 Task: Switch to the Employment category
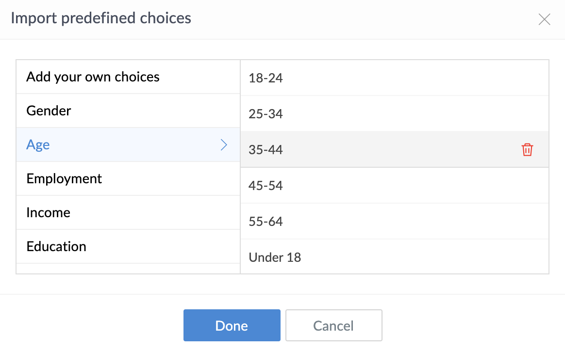coord(64,179)
